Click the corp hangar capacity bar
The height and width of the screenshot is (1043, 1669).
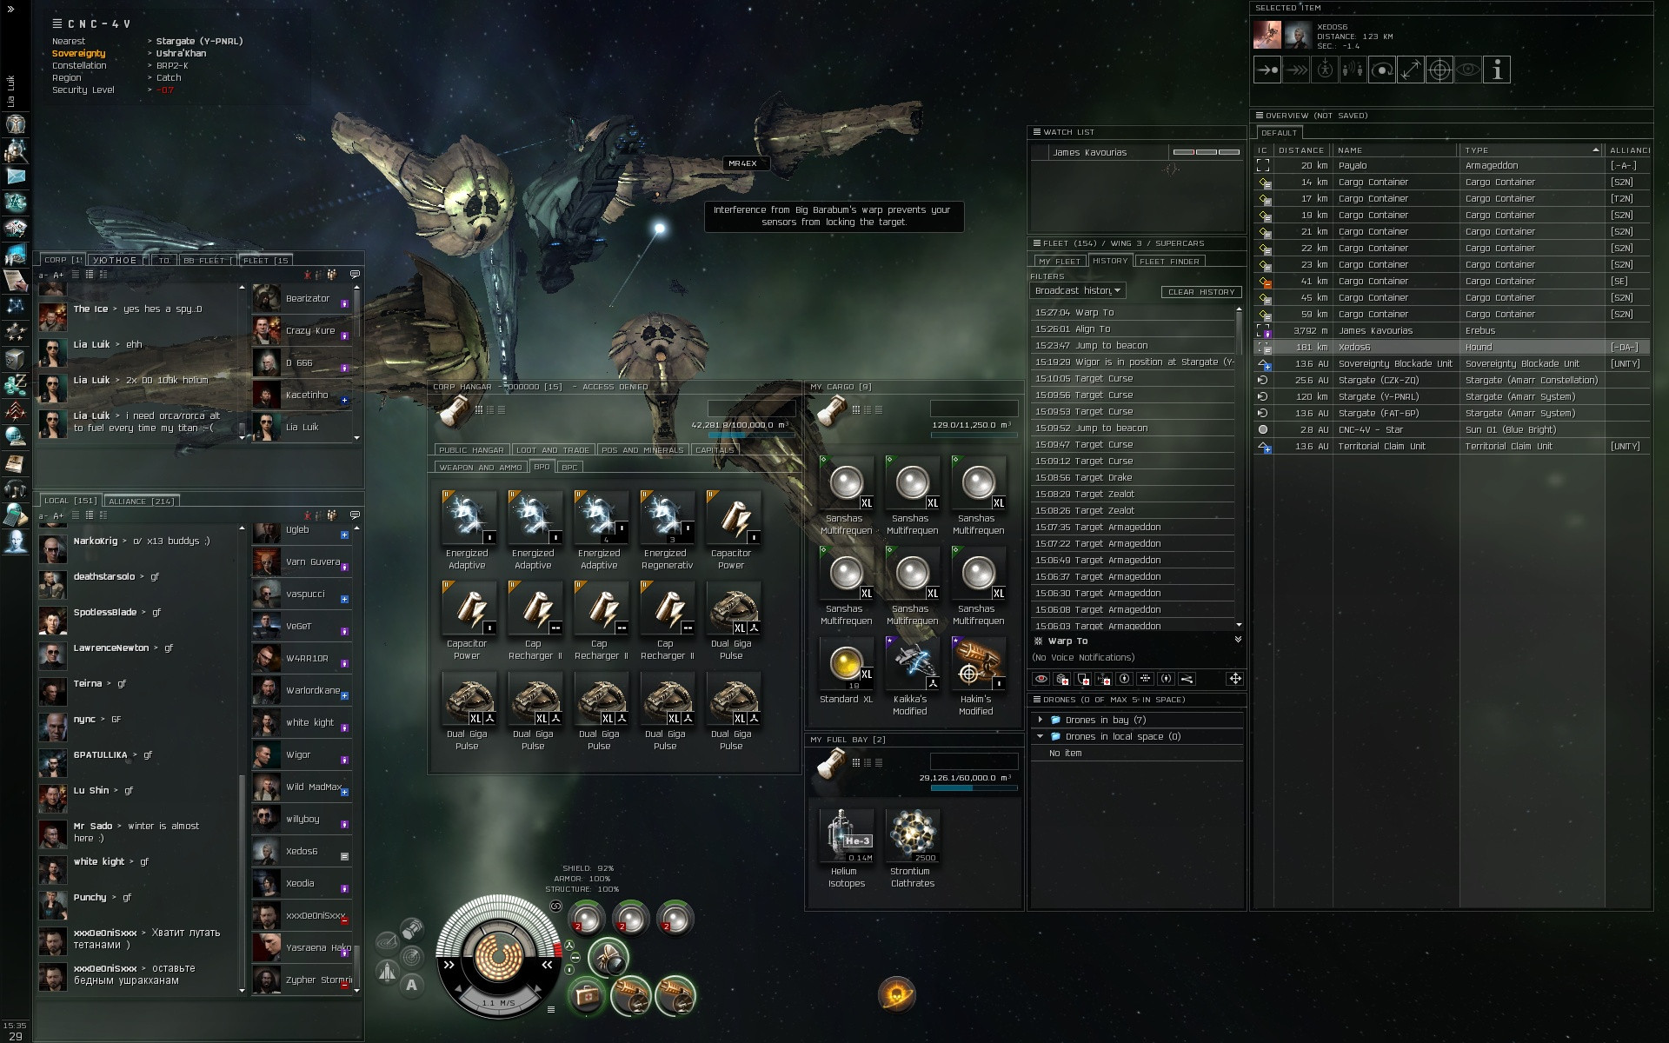[752, 435]
